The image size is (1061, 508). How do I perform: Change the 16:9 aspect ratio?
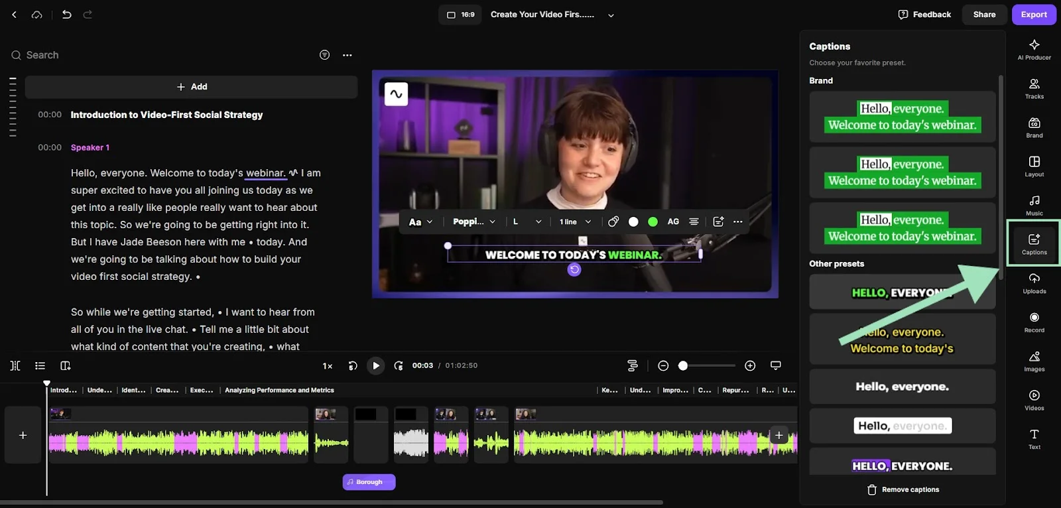(x=460, y=15)
